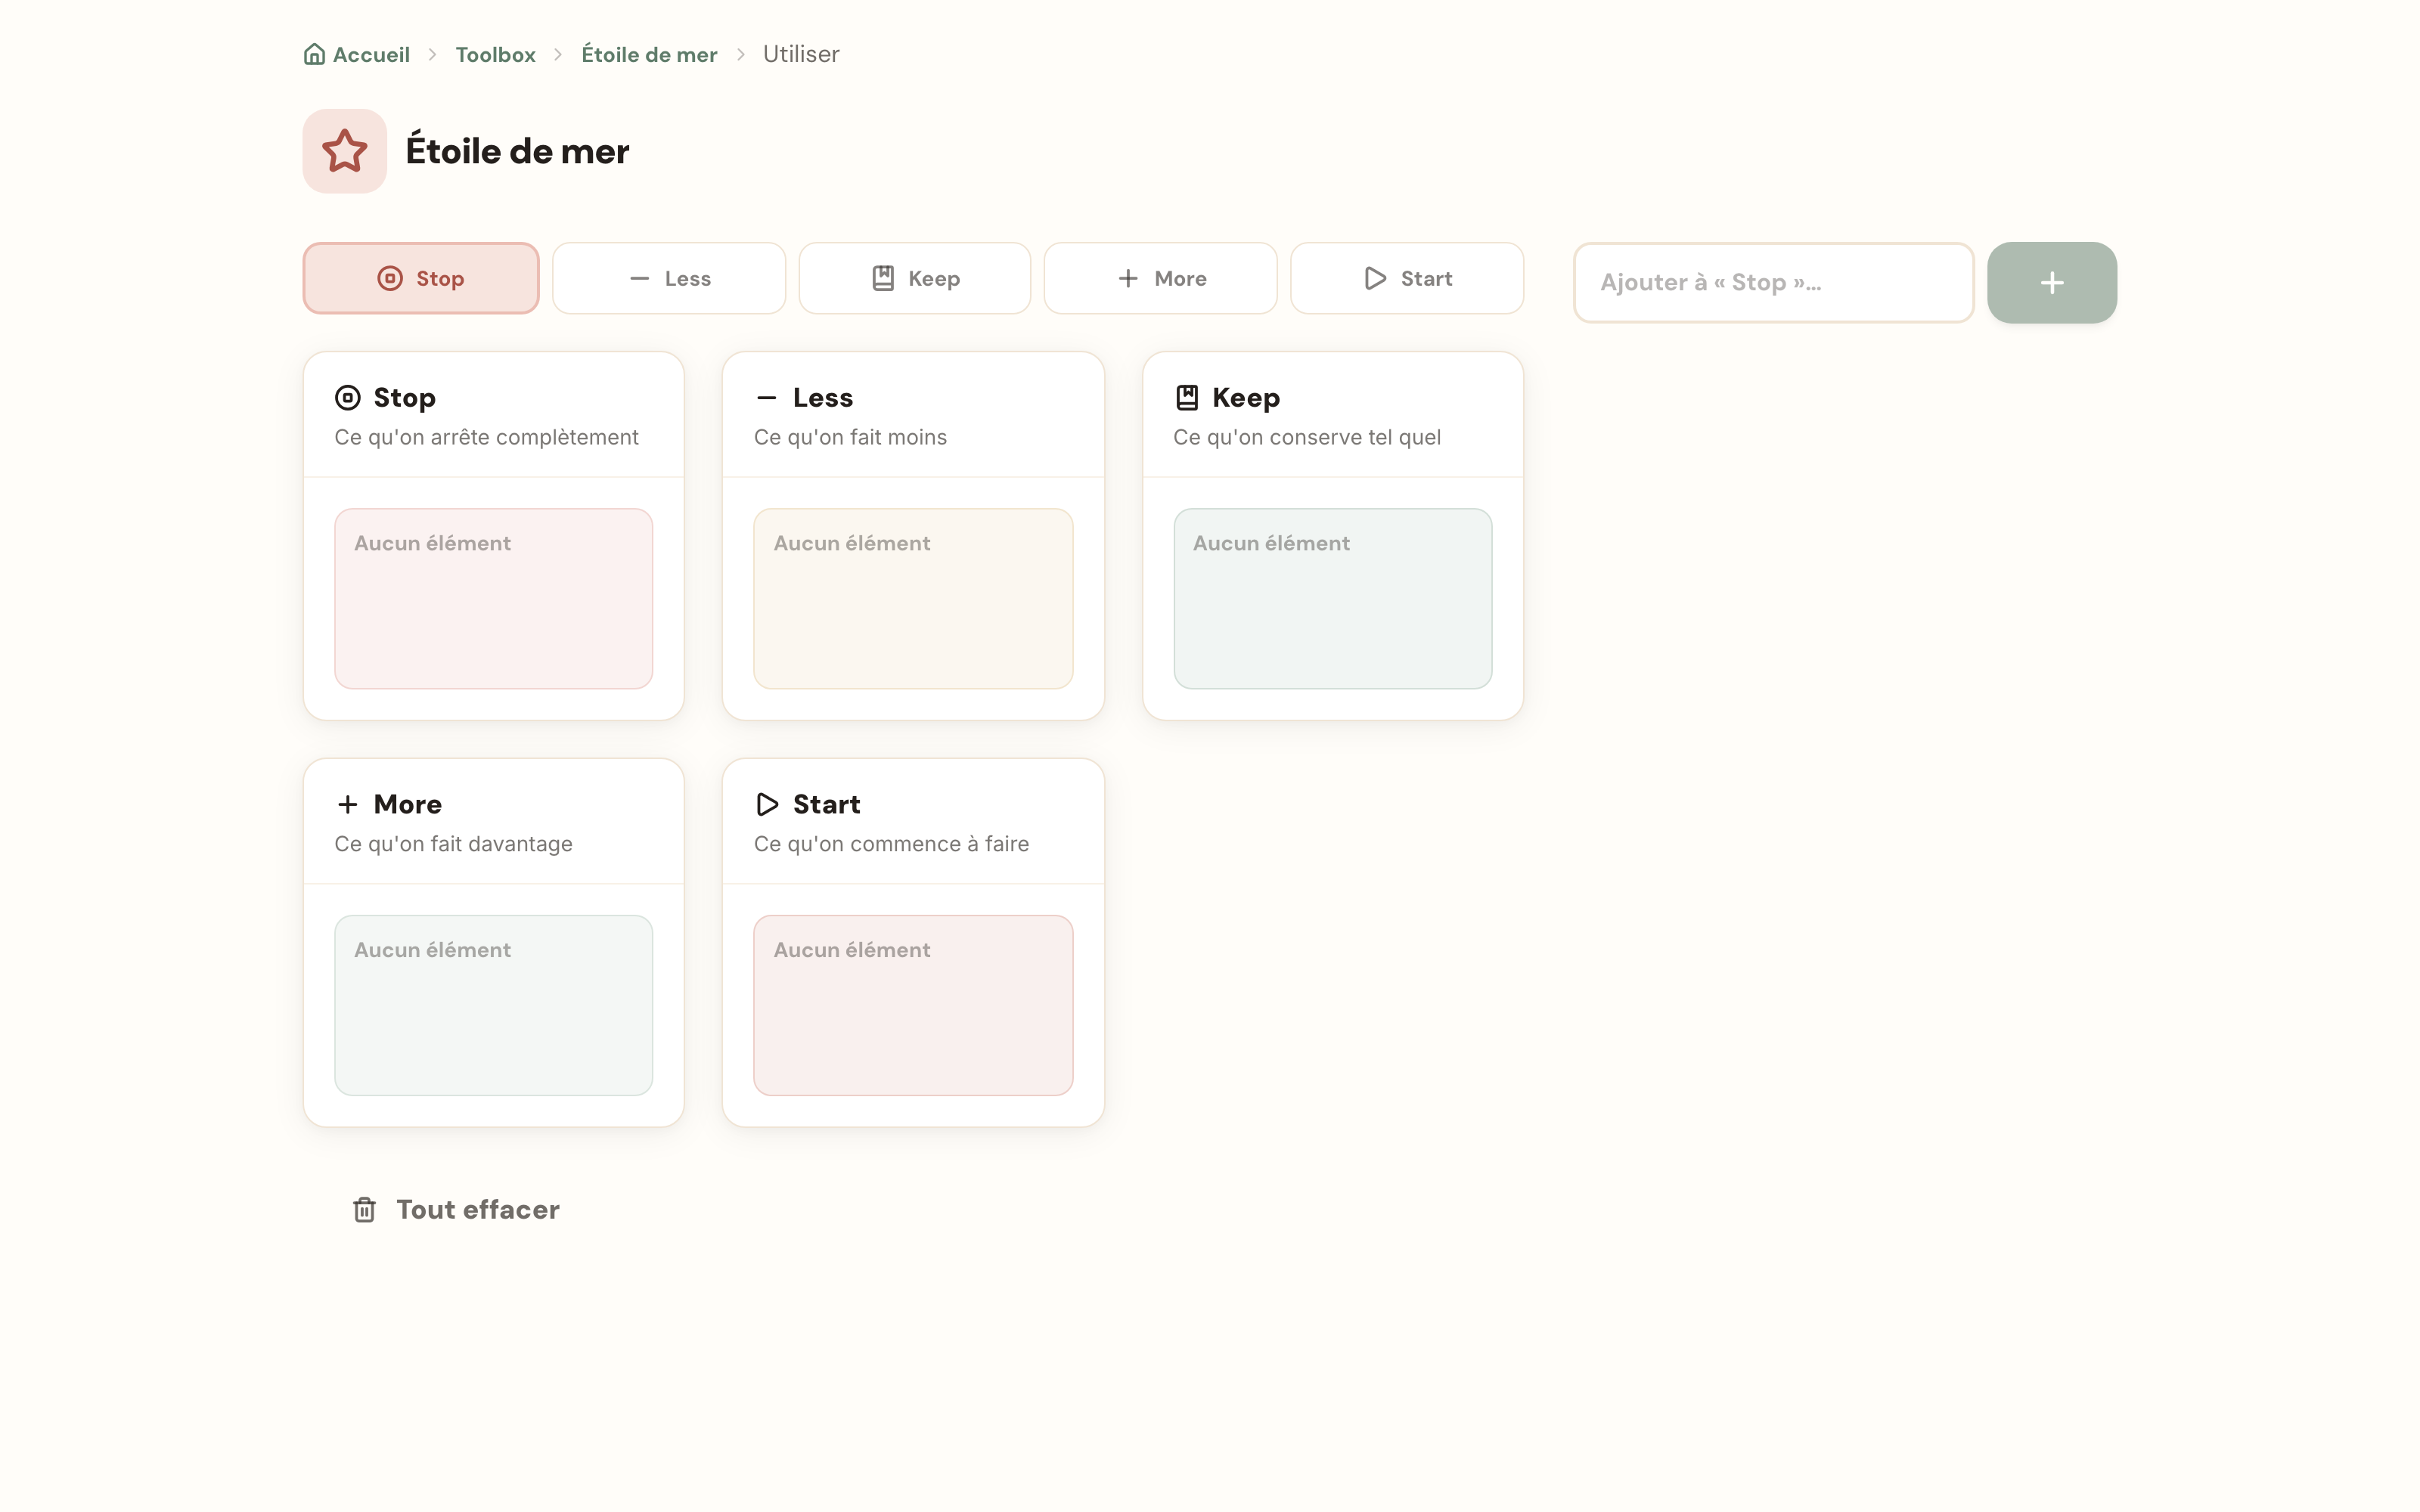
Task: Switch to the Less category tab
Action: click(x=669, y=279)
